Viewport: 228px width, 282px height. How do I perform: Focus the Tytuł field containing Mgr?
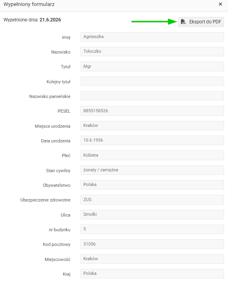click(x=152, y=66)
